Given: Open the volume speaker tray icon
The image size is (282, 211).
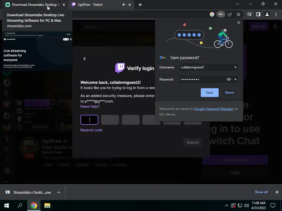Looking at the screenshot, I should point(246,206).
